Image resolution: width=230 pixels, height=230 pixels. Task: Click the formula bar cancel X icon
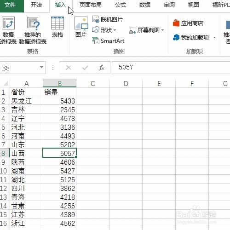[x=69, y=68]
